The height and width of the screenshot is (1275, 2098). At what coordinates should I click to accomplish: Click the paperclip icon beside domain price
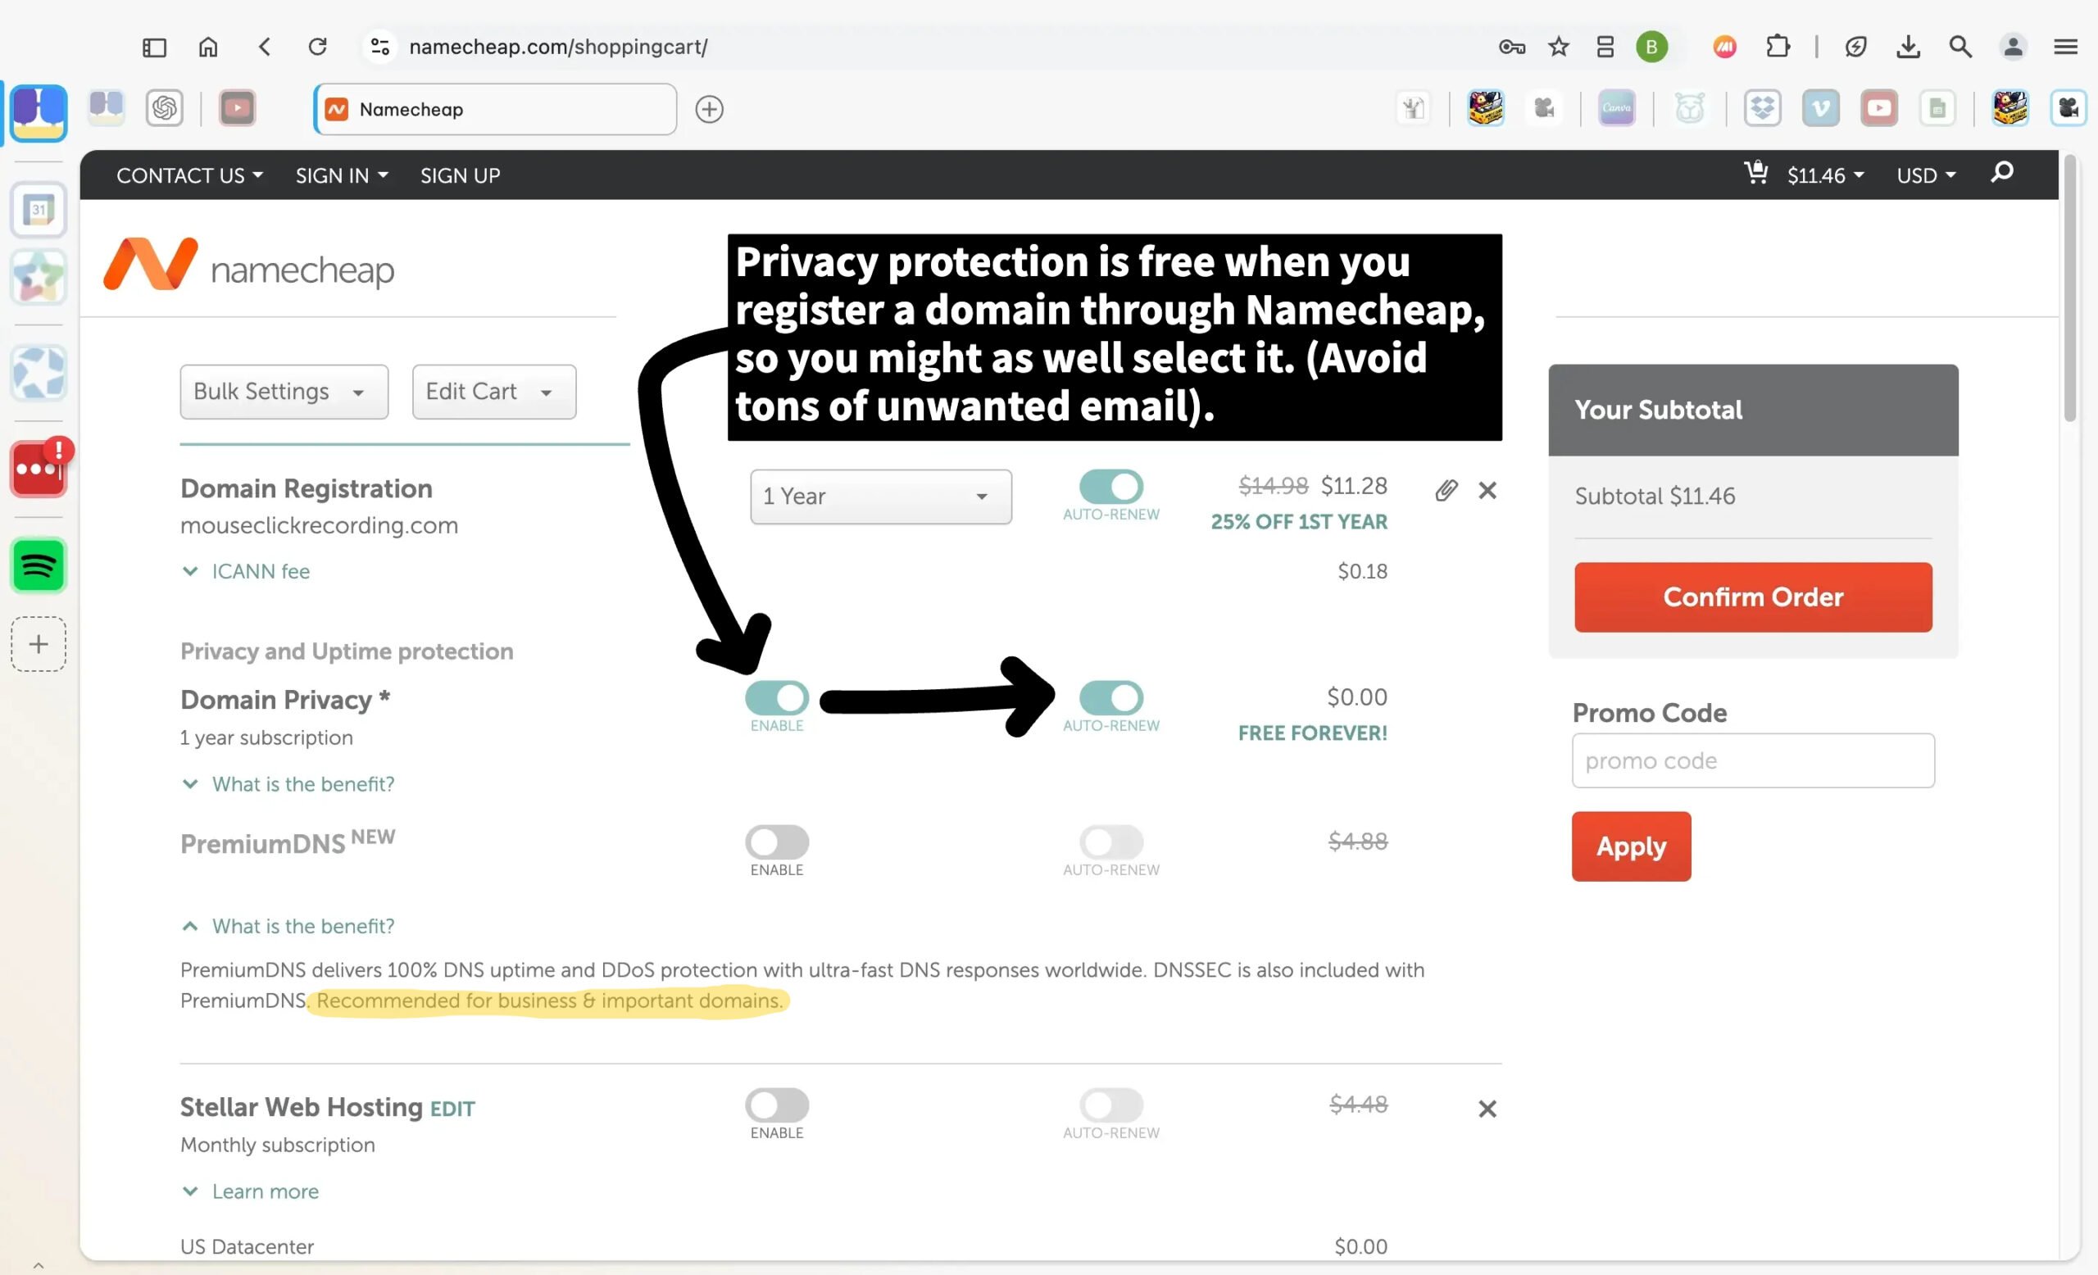[x=1446, y=490]
